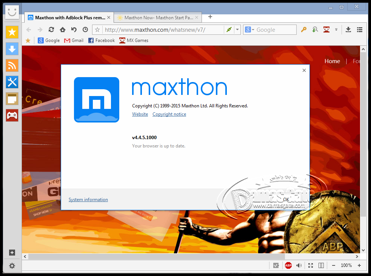
Task: Open the Google search engine selector dropdown
Action: (249, 29)
